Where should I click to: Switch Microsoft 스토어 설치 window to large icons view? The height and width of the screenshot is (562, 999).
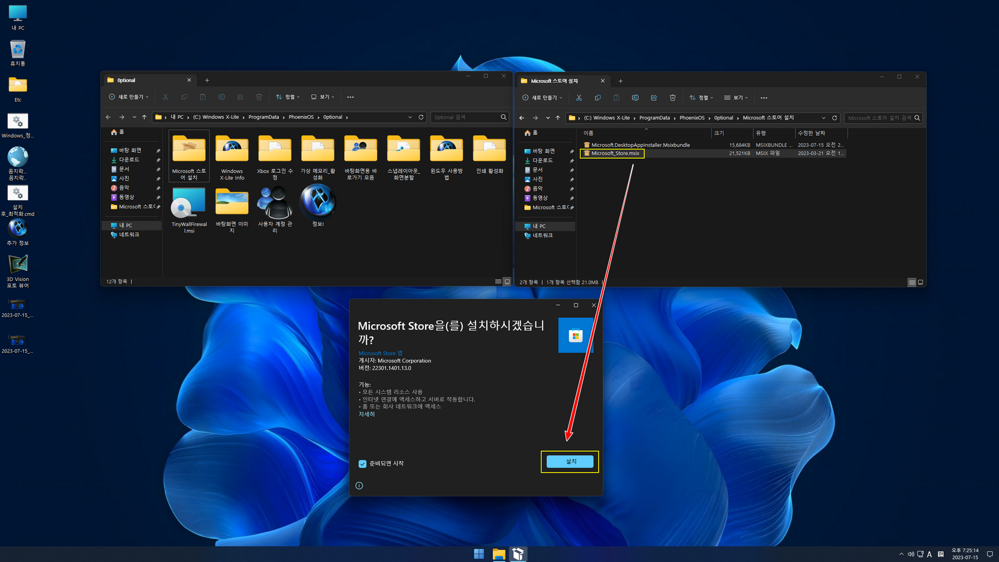tap(920, 282)
